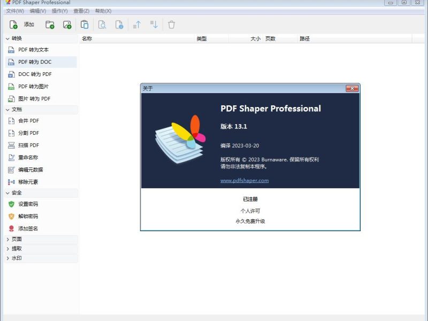Click the PDF Shaper butterfly logo

point(180,139)
